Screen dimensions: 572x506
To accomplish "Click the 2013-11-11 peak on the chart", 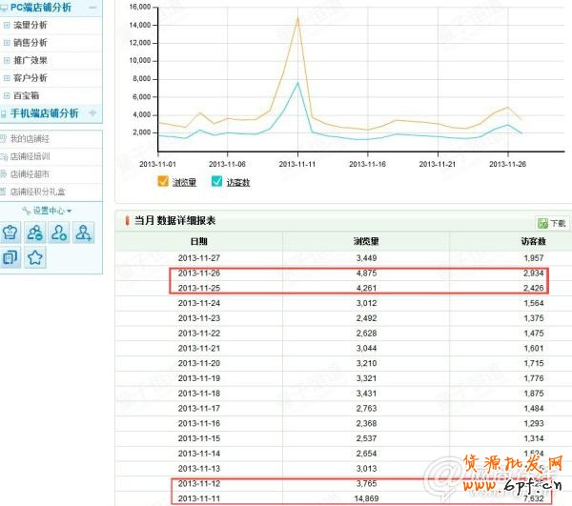I will point(297,18).
